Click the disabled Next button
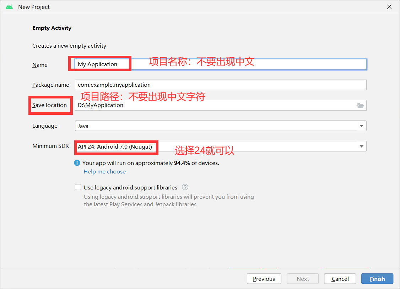 (303, 279)
